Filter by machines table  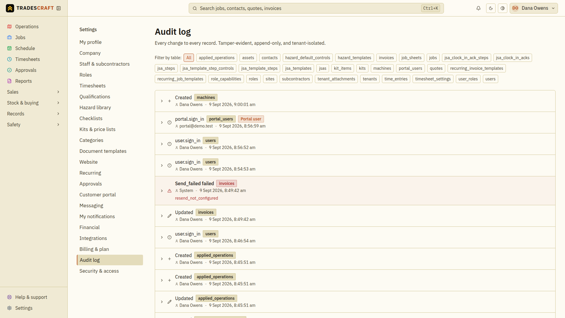(382, 68)
